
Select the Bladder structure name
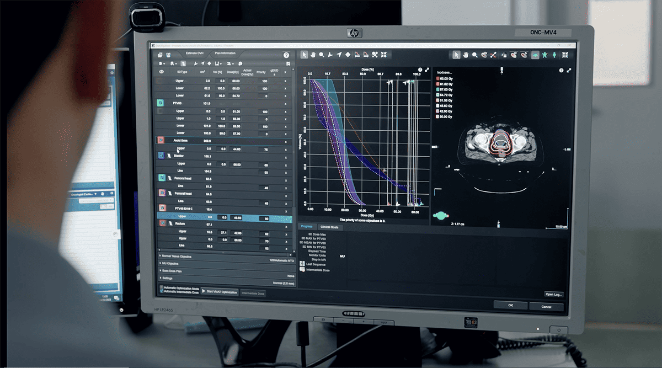(180, 157)
